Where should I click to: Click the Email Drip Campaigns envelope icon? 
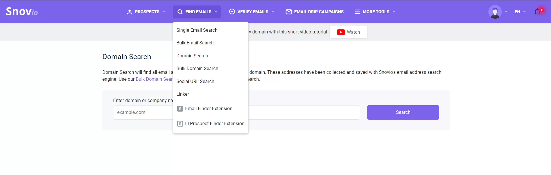[x=288, y=12]
